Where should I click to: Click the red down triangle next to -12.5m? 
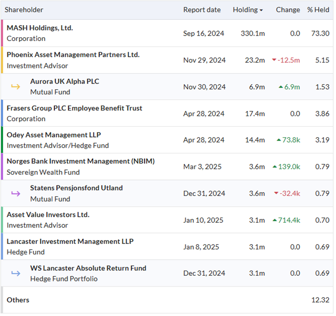(274, 60)
